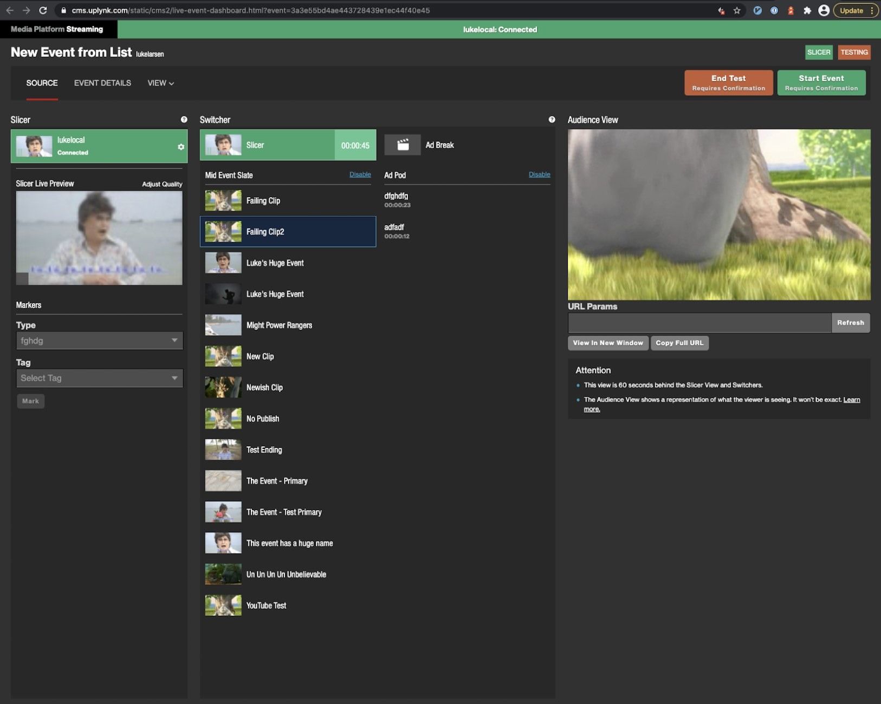
Task: Open the Select Tag dropdown
Action: [x=100, y=378]
